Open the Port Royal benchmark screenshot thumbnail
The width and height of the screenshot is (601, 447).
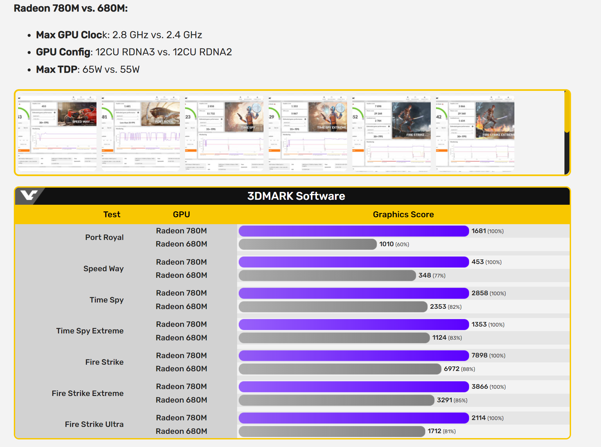pos(141,133)
